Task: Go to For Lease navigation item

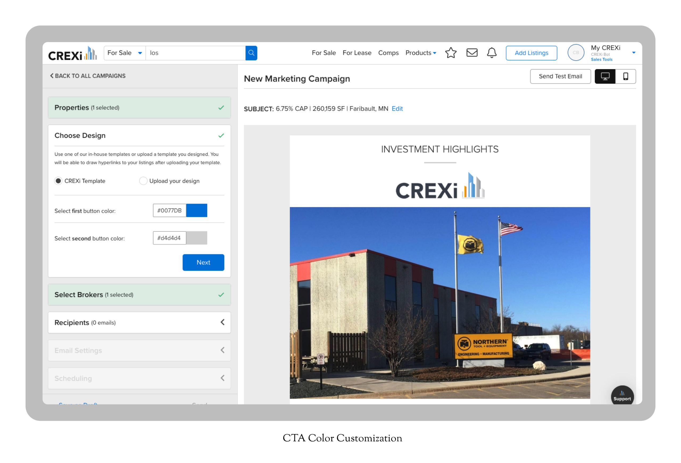Action: pyautogui.click(x=357, y=53)
